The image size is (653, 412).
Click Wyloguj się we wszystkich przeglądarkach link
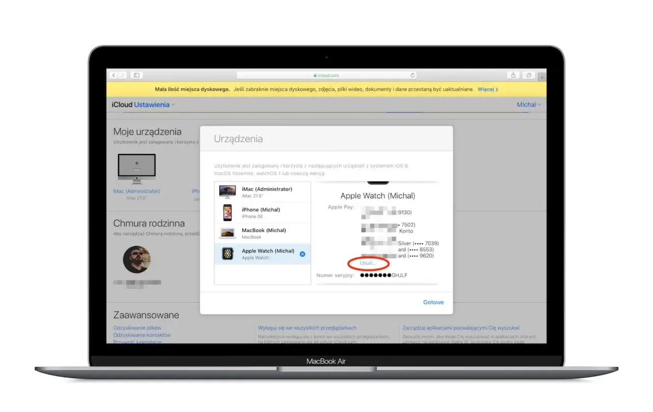click(x=307, y=328)
